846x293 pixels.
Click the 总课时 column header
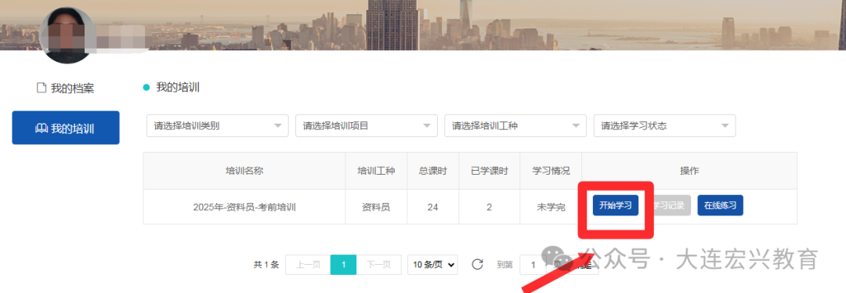click(x=432, y=171)
